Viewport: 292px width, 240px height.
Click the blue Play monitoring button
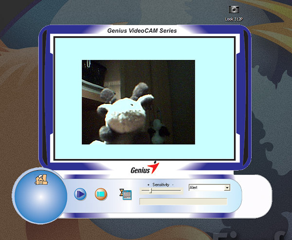coord(80,194)
